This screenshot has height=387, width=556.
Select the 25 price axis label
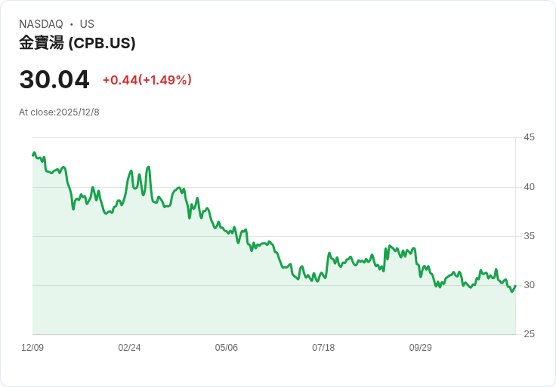pos(529,334)
